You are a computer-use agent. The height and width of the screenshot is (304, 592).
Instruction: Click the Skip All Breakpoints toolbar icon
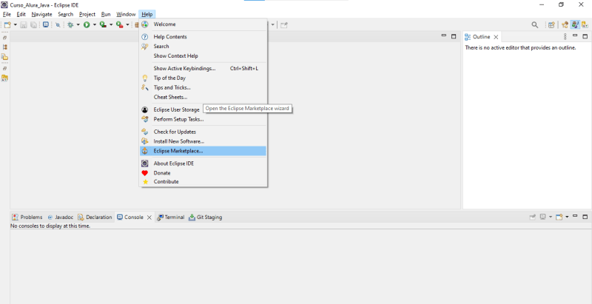click(58, 25)
